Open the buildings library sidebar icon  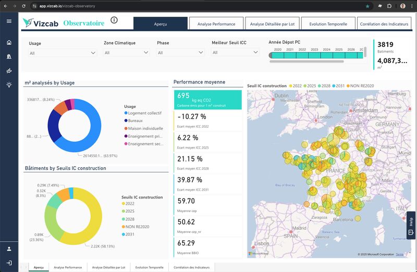(x=9, y=56)
